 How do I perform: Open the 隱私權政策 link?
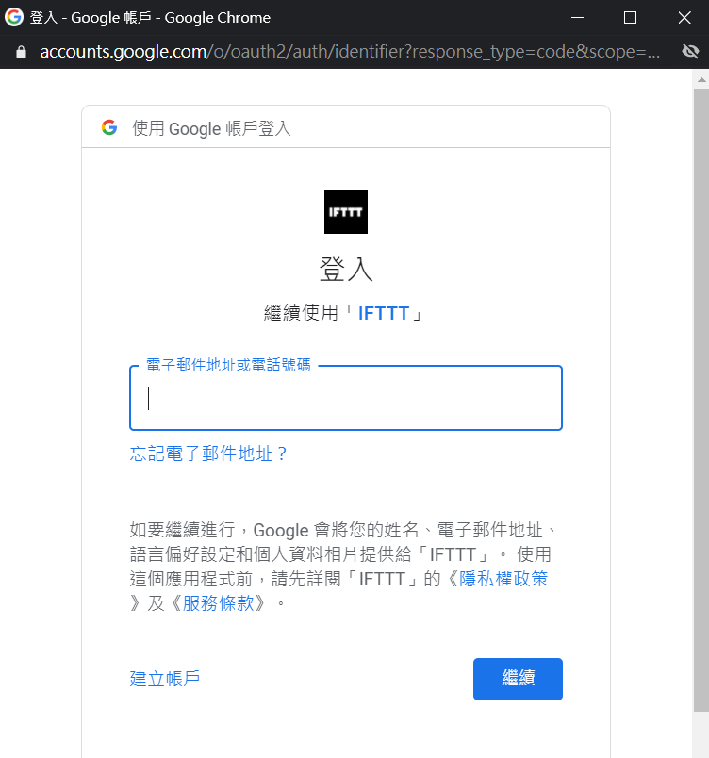pos(503,579)
